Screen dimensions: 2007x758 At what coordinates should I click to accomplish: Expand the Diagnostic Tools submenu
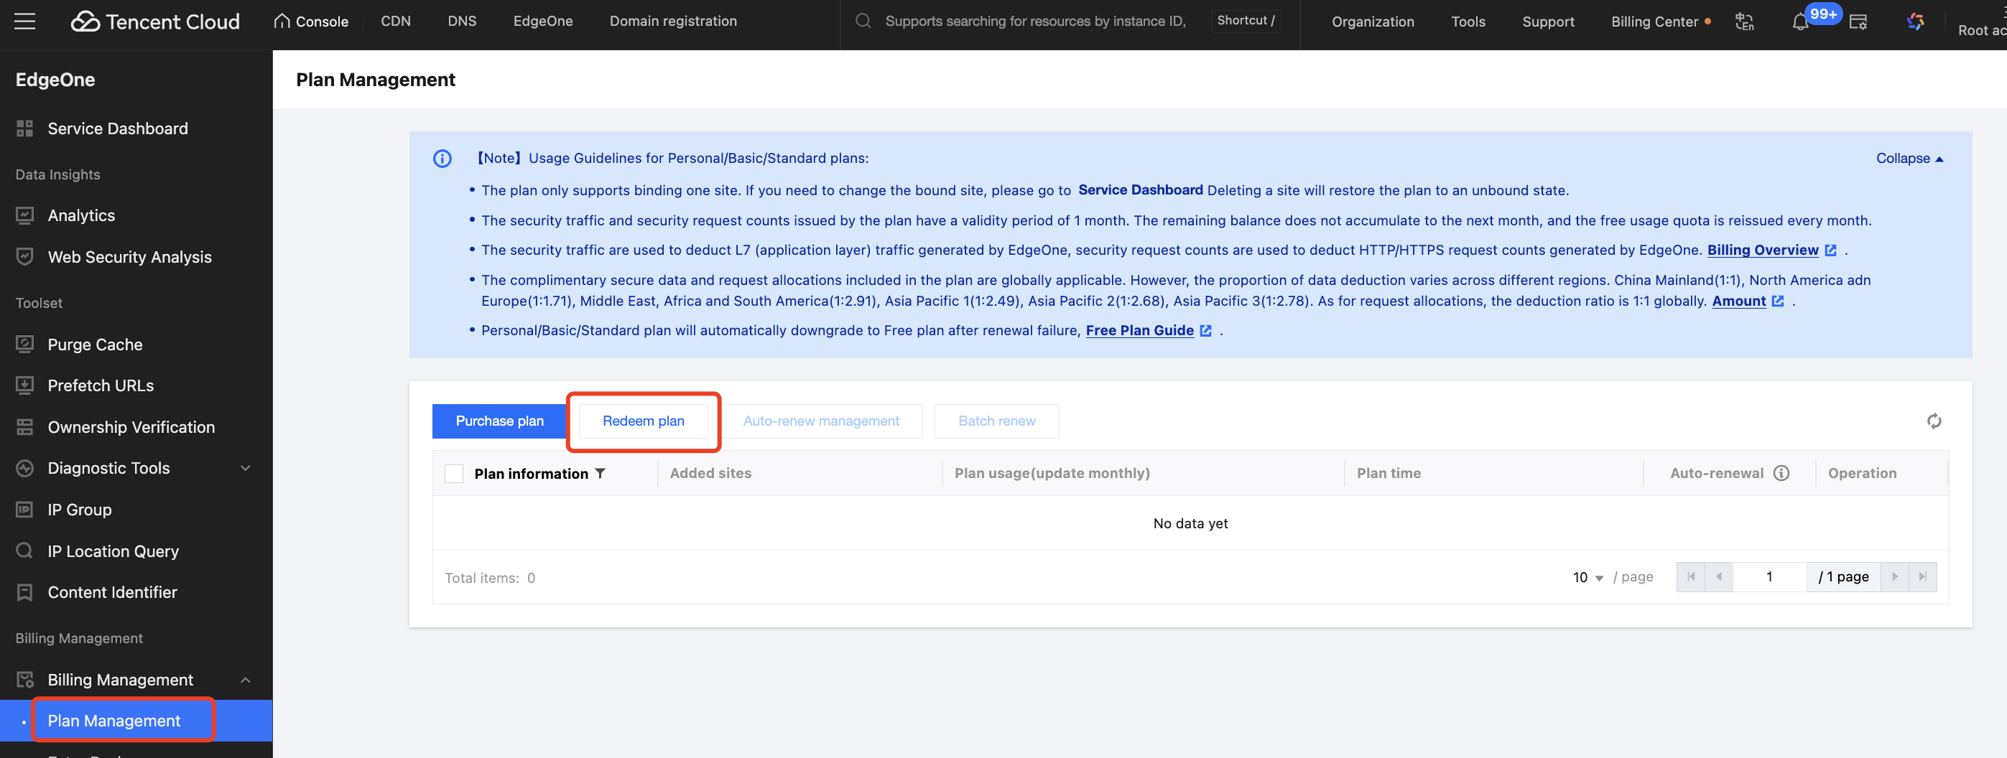pos(246,468)
